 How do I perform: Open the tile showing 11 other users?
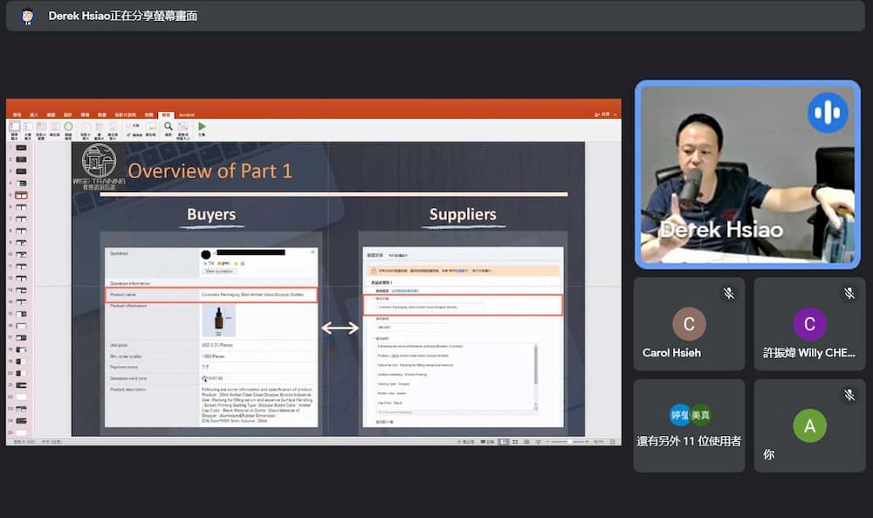(x=689, y=425)
